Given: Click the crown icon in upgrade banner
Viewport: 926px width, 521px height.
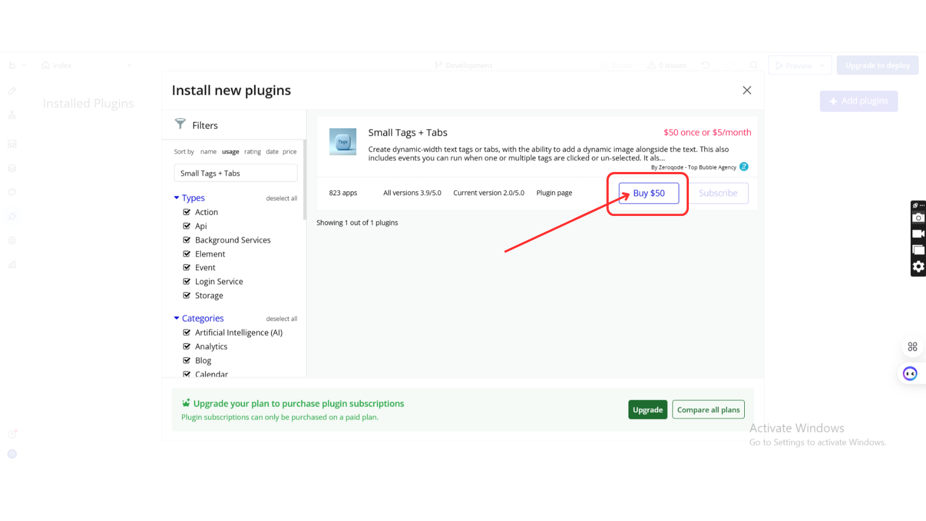Looking at the screenshot, I should pyautogui.click(x=186, y=403).
